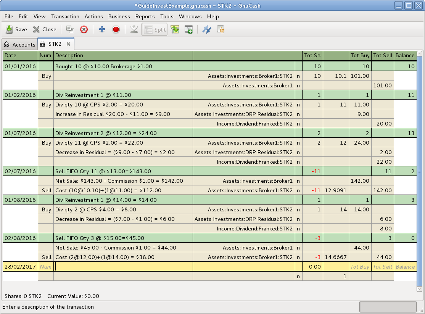Screen dimensions: 425x314
Task: Switch to the Accounts tab
Action: [19, 45]
